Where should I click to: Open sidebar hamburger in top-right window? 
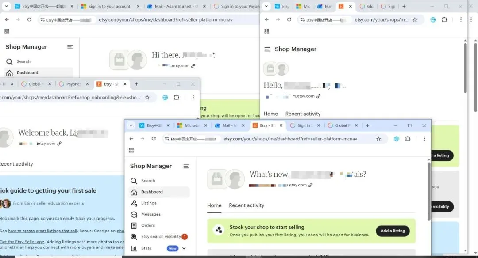coord(267,49)
